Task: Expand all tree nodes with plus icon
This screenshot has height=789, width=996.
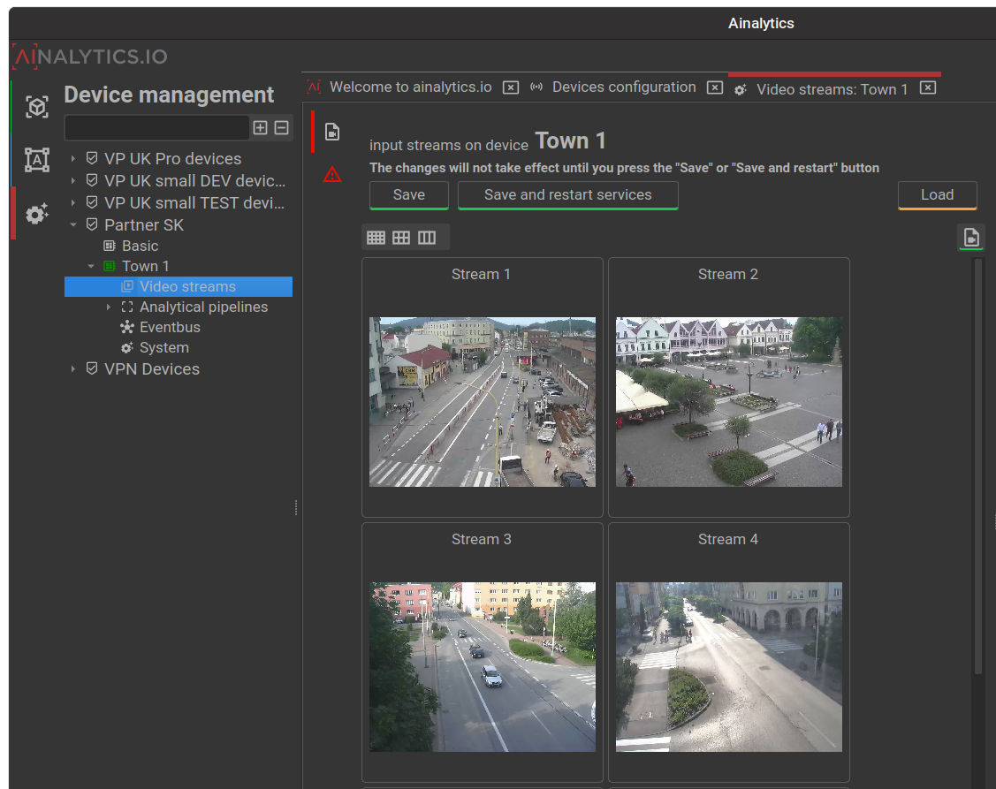Action: point(260,128)
